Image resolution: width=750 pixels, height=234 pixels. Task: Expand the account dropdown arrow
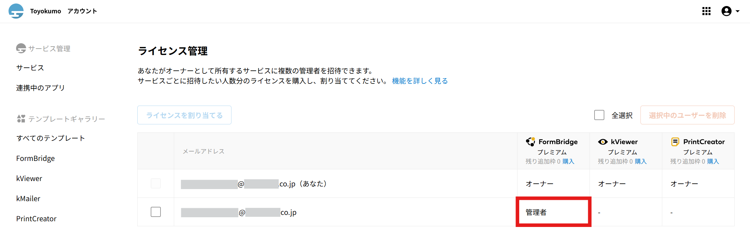tap(737, 11)
